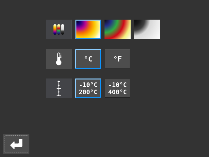
Task: Pick the black-to-white gradient thumbnail
Action: pyautogui.click(x=147, y=29)
